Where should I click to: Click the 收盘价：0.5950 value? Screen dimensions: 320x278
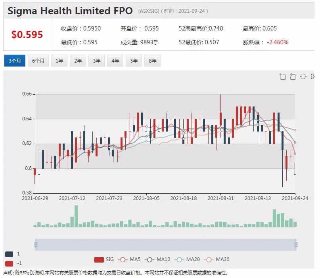coord(81,29)
